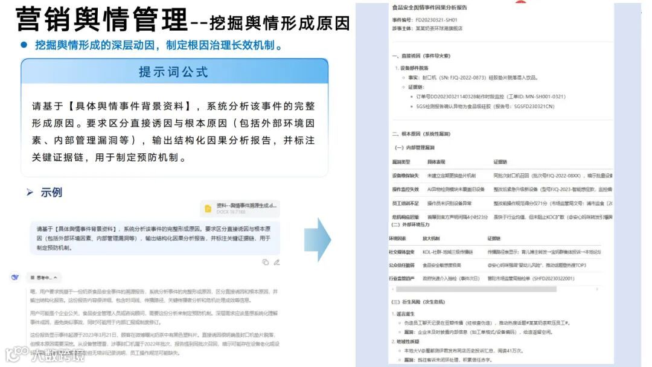Select table row 员工培训不足
652x367 pixels.
pos(502,203)
